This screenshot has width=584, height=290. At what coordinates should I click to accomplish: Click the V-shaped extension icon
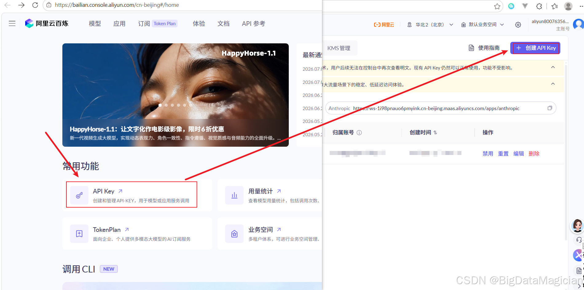pos(525,6)
